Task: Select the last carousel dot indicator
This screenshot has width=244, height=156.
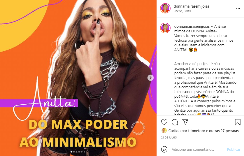Action: (85, 152)
